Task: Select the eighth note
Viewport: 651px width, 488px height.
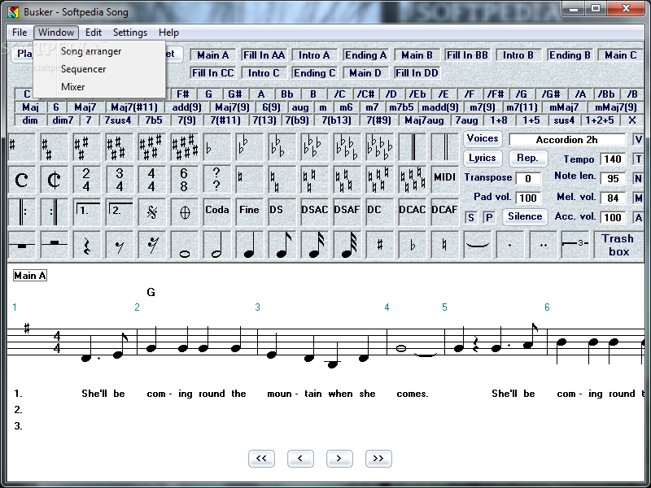Action: pos(282,245)
